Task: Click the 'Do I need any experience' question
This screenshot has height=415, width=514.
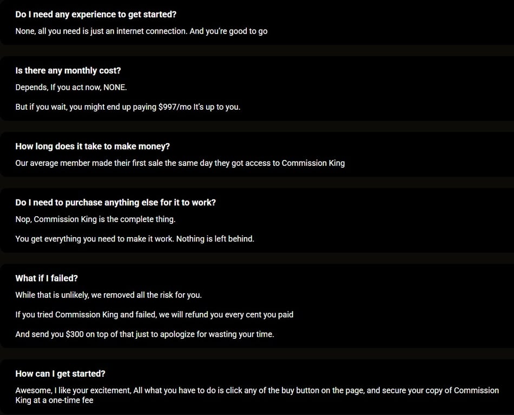Action: pos(96,15)
